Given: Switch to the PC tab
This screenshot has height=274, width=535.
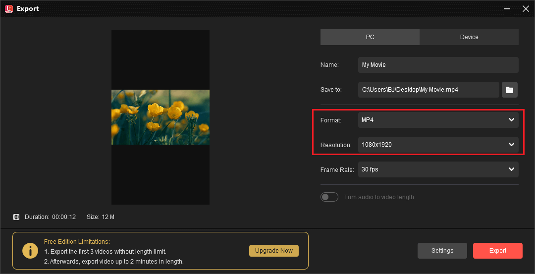Looking at the screenshot, I should 370,37.
